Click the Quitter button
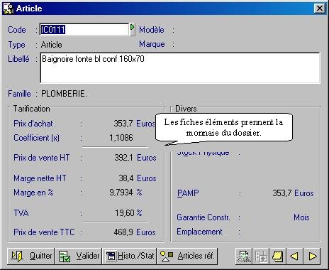The width and height of the screenshot is (329, 270). [x=30, y=256]
